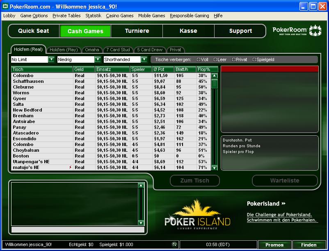
Task: Click the lightning bolt icon on matujo's HE row
Action: click(70, 167)
